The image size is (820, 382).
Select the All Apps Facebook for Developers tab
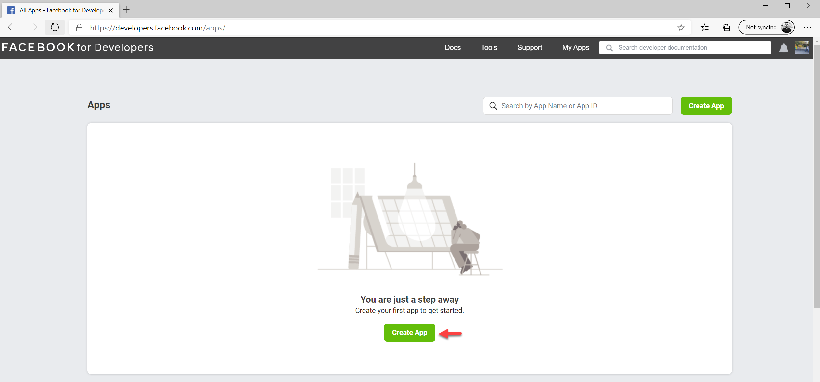pos(60,10)
